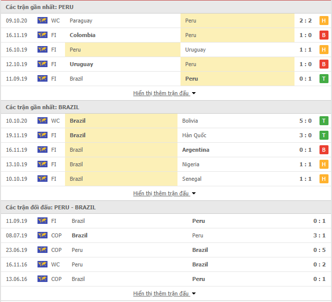
Task: Expand more Peru-Brazil head-to-head matches
Action: coord(164,293)
